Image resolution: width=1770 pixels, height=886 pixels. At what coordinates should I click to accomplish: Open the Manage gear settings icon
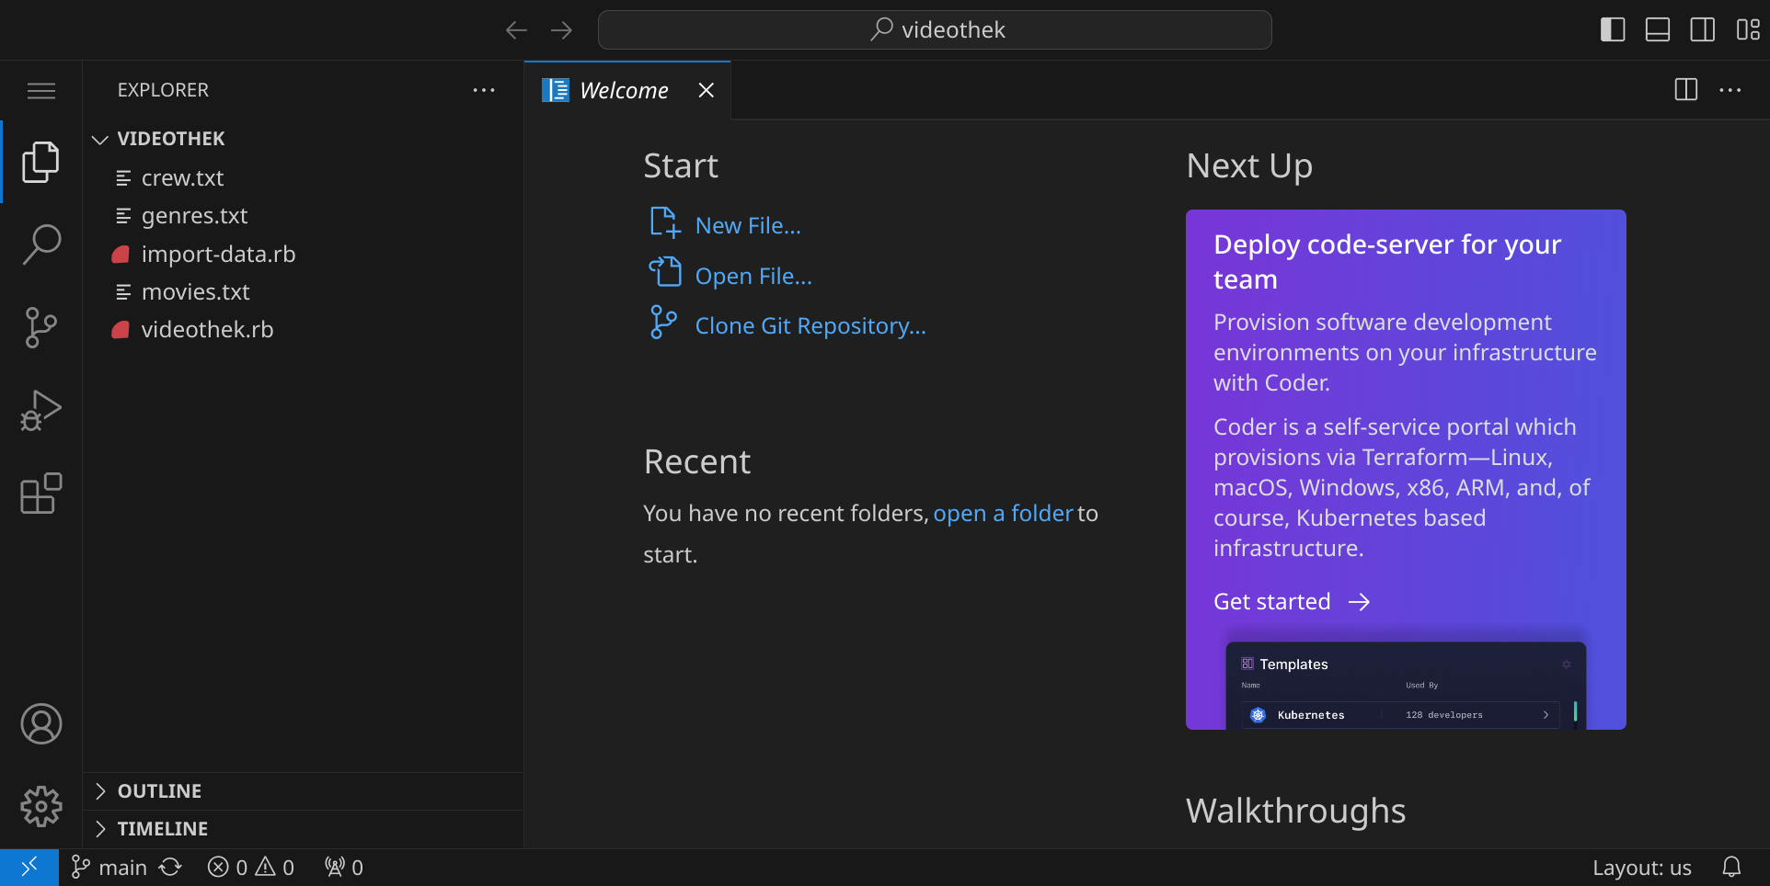point(40,806)
